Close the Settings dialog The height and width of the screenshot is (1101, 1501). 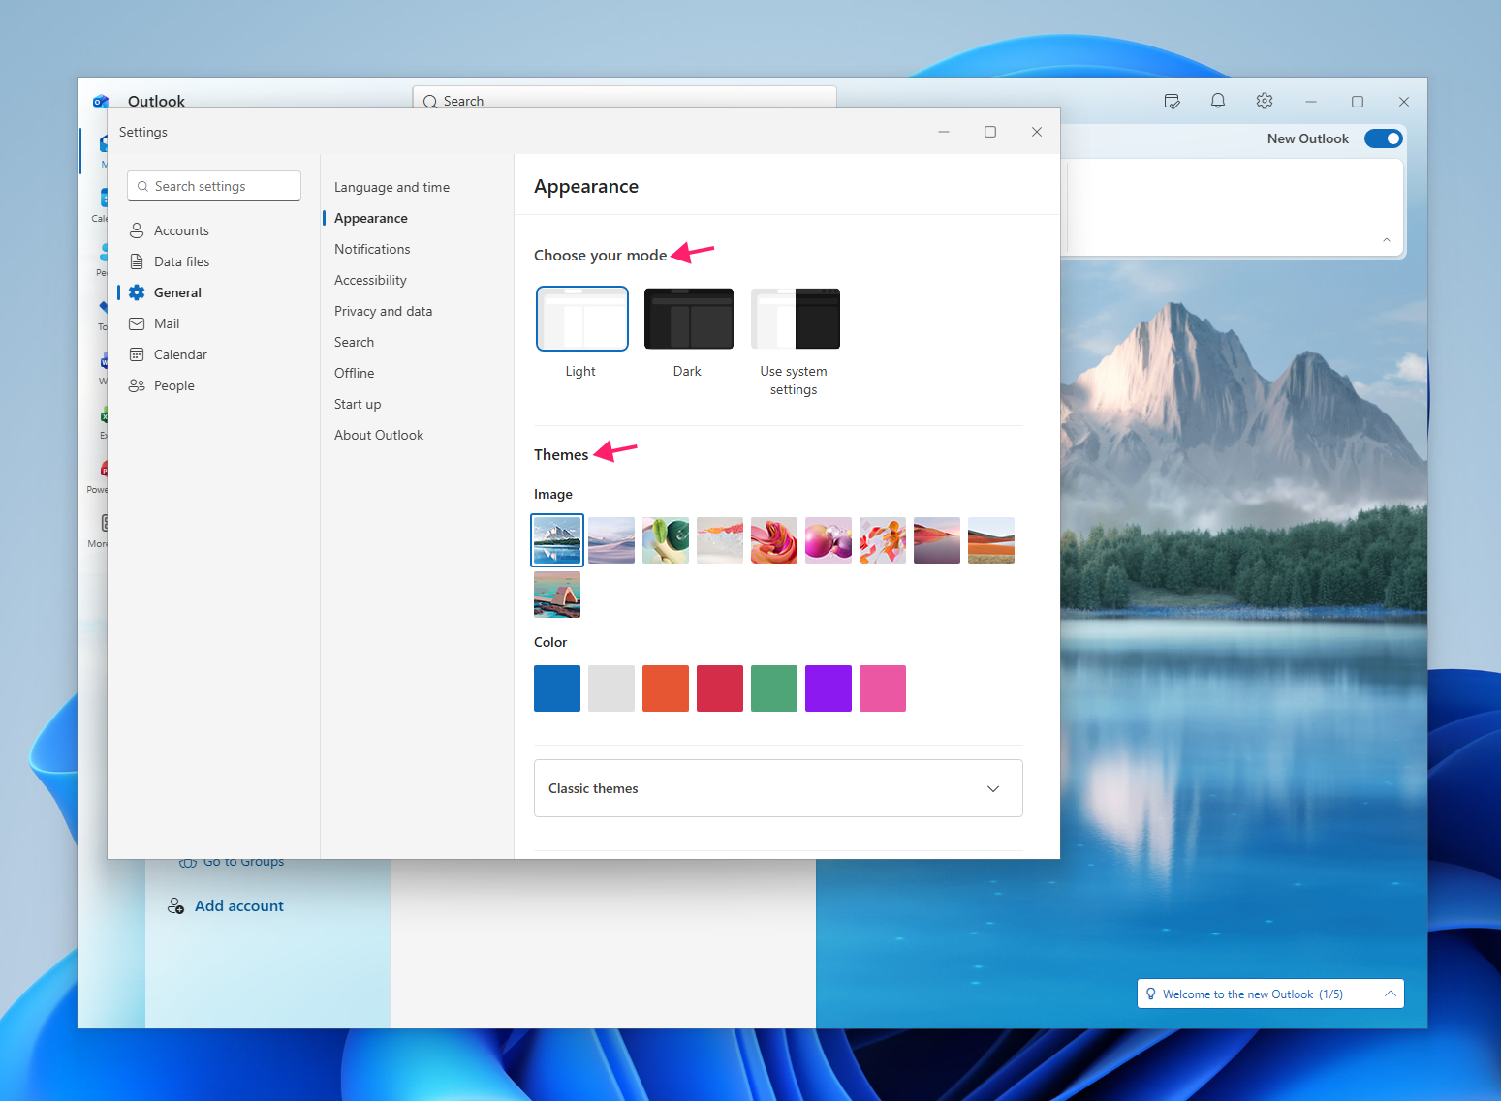point(1037,132)
